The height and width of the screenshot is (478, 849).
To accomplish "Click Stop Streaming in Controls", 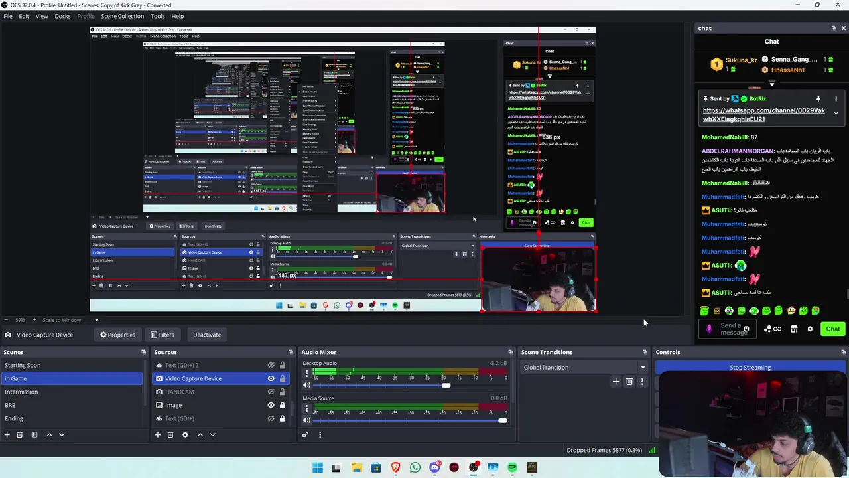I will (750, 367).
